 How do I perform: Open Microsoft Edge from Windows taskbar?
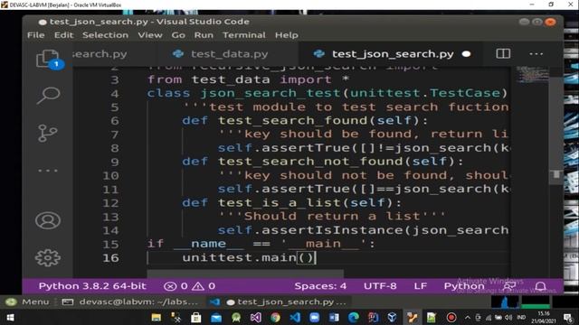(354, 317)
